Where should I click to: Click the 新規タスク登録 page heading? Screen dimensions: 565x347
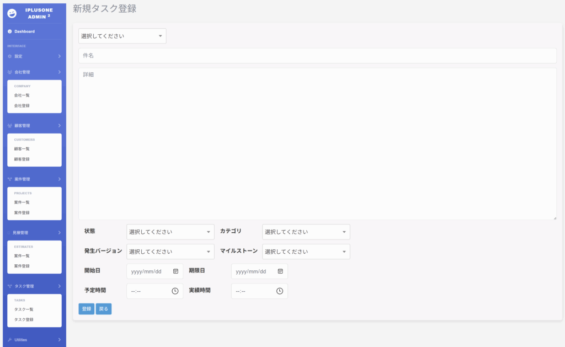click(x=104, y=9)
